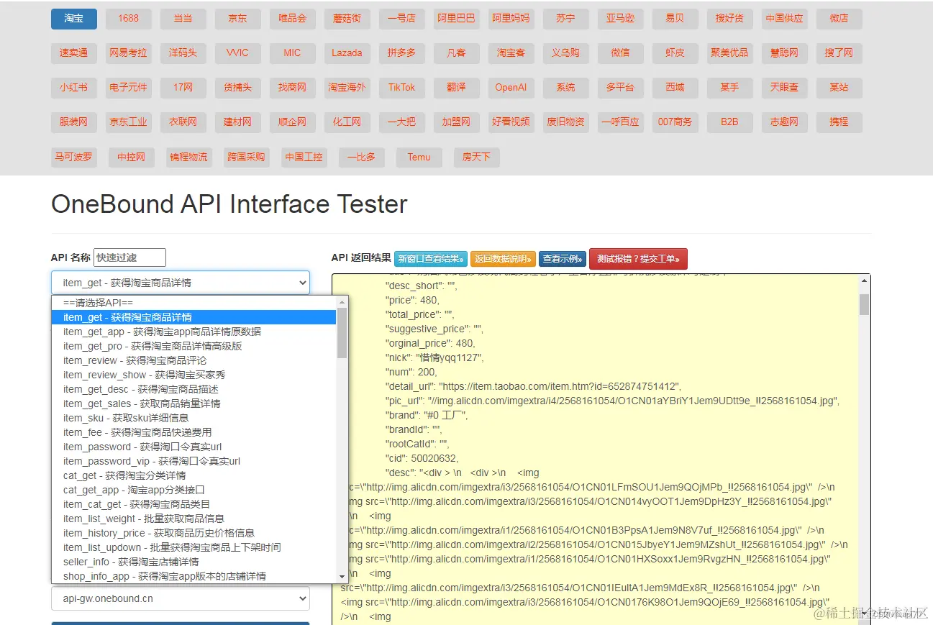Choose the 亚马逊 platform tab
The image size is (933, 625).
coord(620,19)
